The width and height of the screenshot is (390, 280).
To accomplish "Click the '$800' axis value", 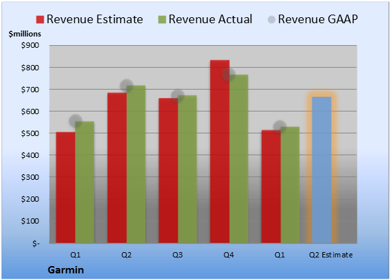I will pos(30,68).
